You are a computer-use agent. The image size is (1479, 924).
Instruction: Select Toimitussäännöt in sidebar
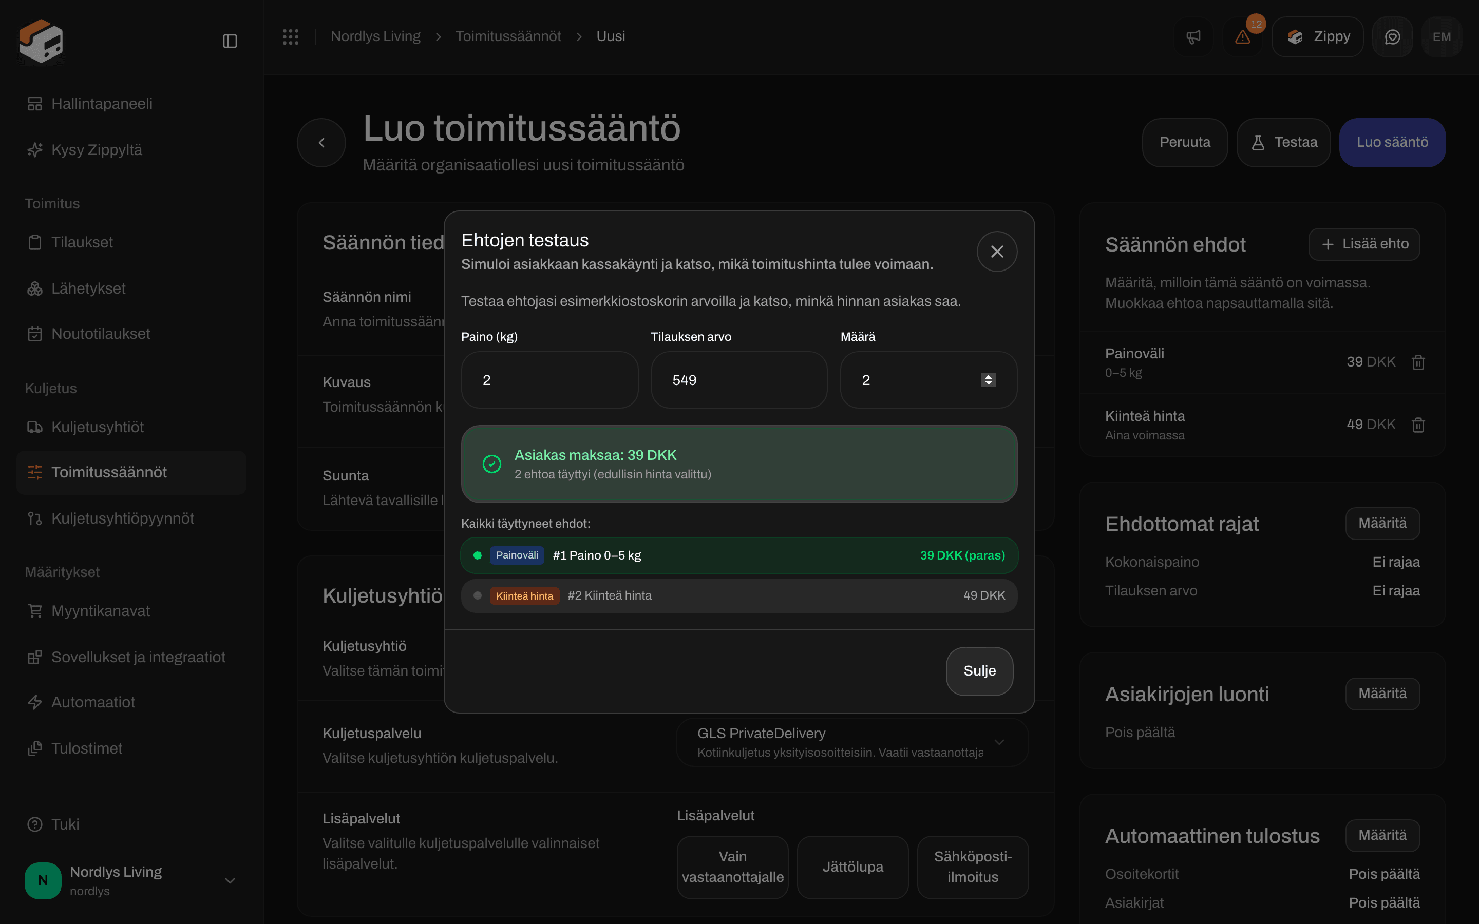click(131, 472)
